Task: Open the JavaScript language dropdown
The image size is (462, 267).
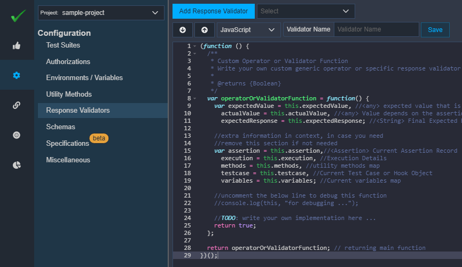Action: pyautogui.click(x=248, y=30)
